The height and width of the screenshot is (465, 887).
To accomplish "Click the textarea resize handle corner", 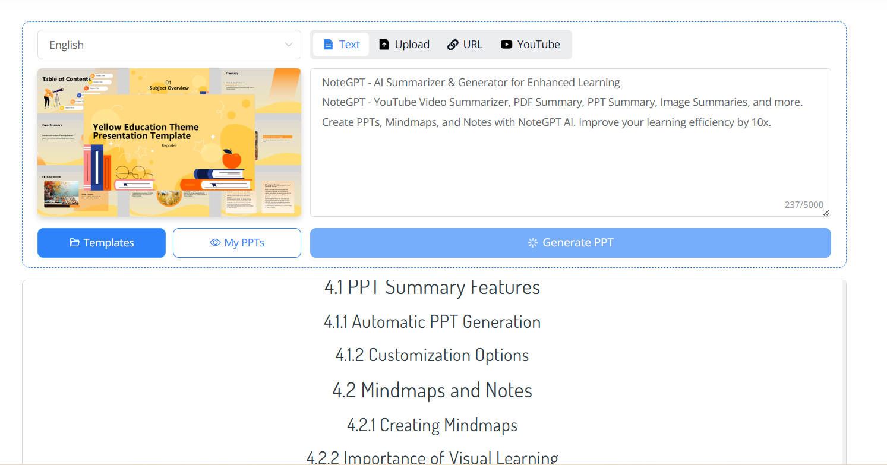I will point(826,212).
